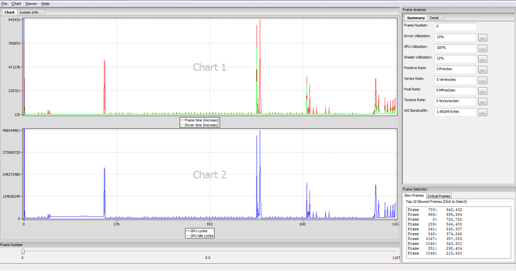Viewport: 516px width, 271px height.
Task: Click the ellipsis button beside Driver Utilization
Action: (482, 38)
